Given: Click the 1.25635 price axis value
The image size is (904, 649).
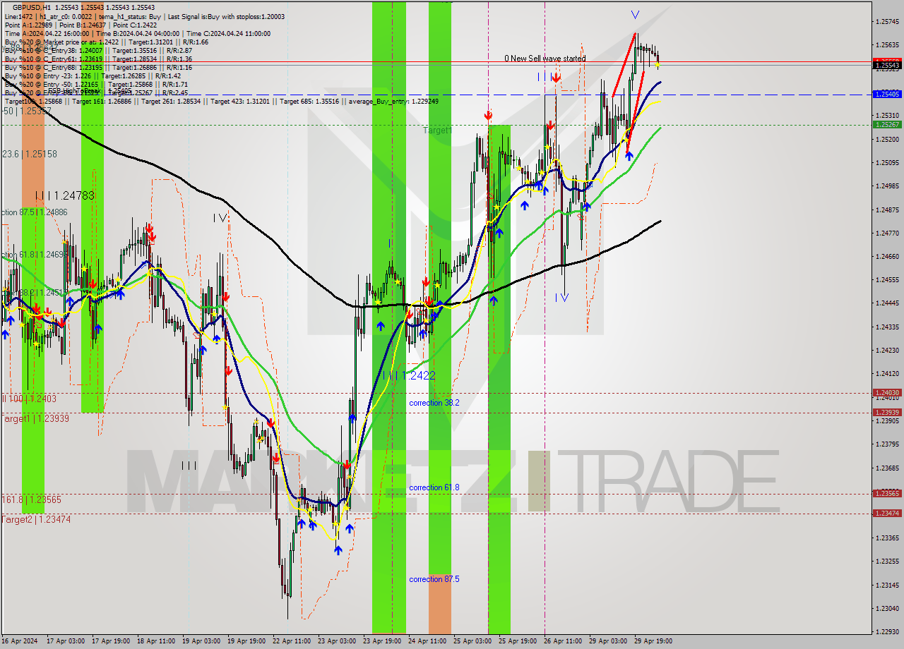Looking at the screenshot, I should pos(887,45).
